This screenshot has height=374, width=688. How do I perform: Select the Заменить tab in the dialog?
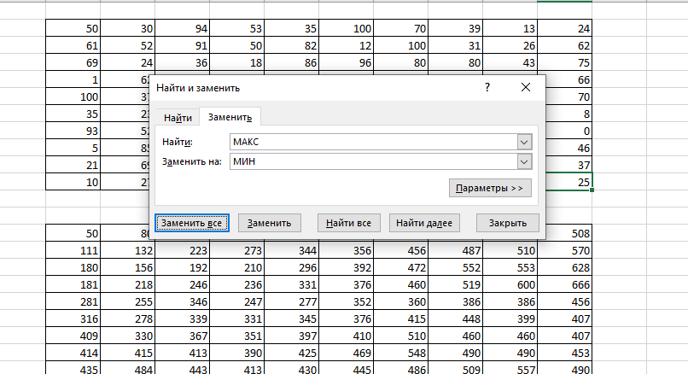pyautogui.click(x=230, y=117)
